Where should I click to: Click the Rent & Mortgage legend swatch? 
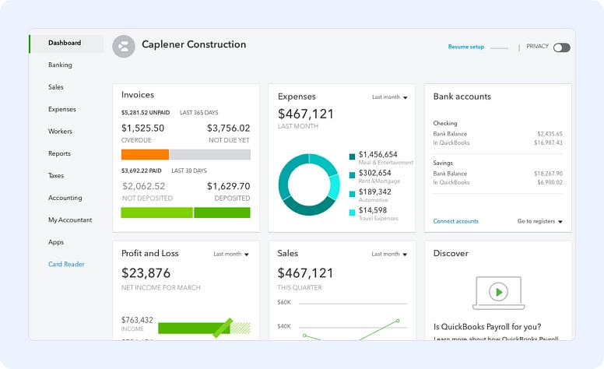point(352,175)
